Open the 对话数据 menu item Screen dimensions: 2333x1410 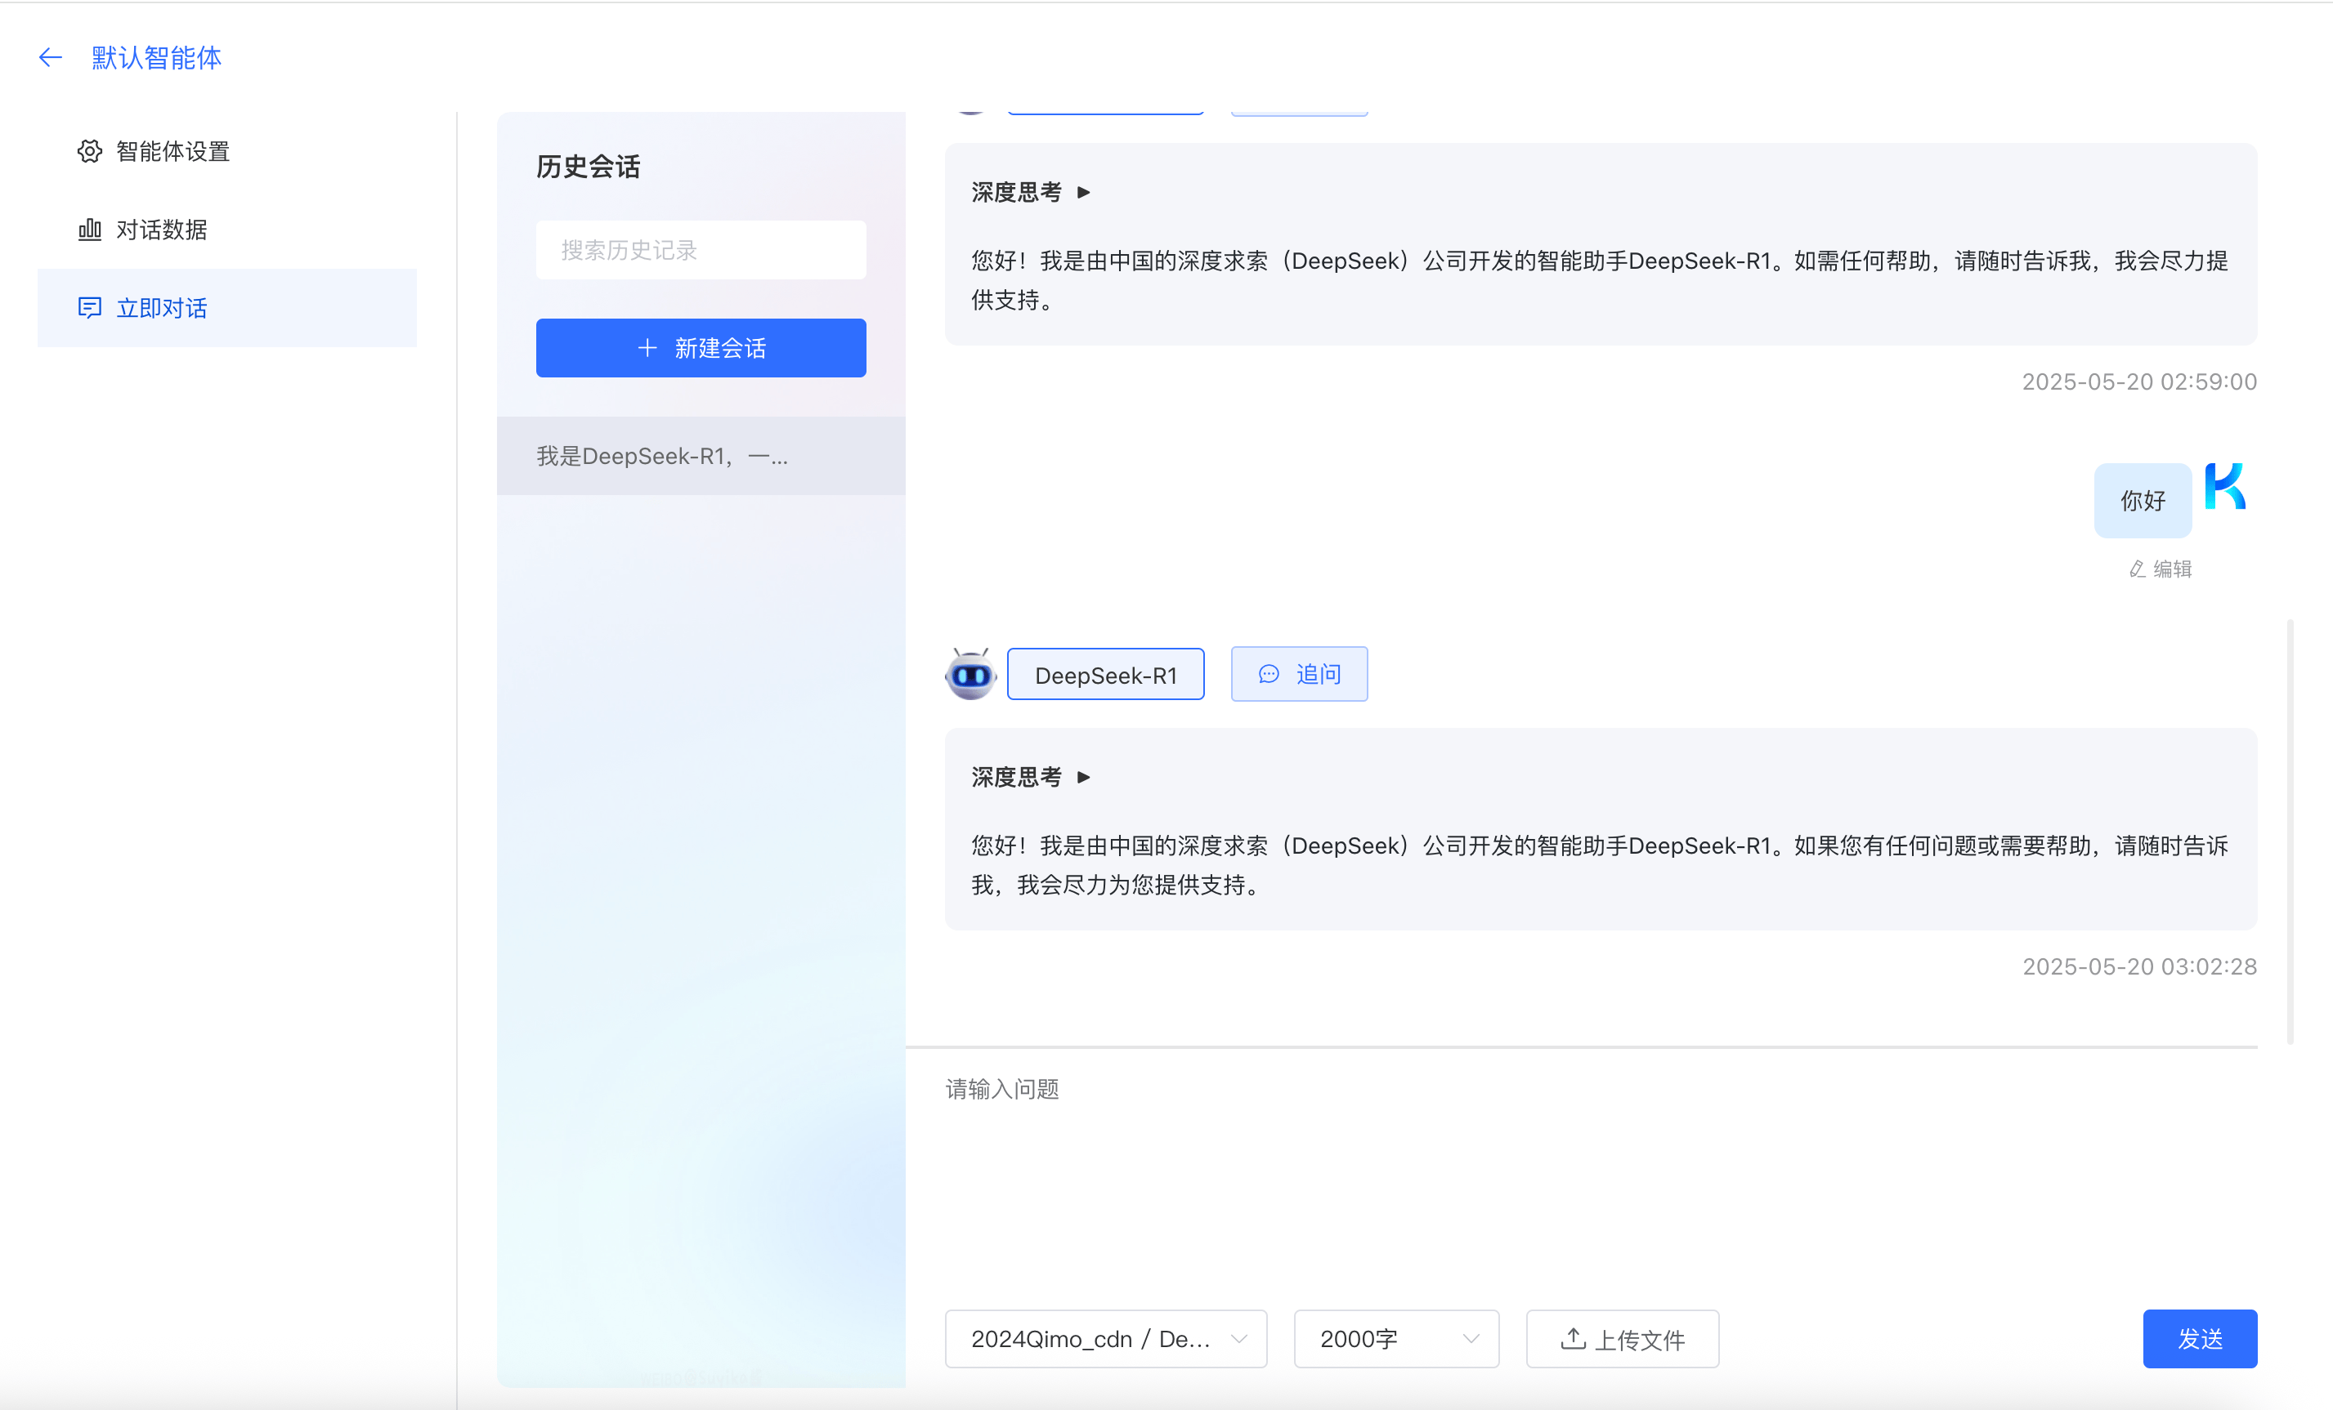click(161, 230)
